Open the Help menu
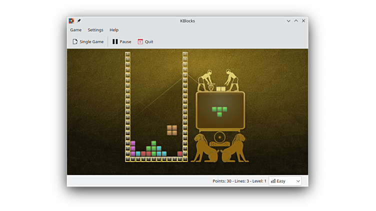Viewport: 376px width, 211px height. tap(114, 30)
